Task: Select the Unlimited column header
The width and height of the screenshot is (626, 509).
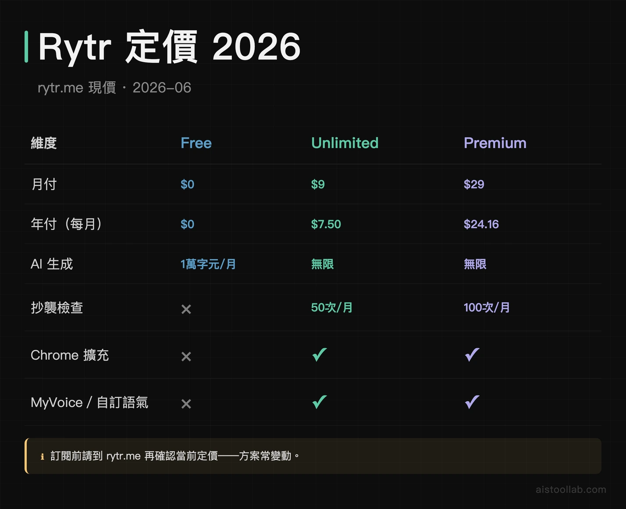Action: 345,143
